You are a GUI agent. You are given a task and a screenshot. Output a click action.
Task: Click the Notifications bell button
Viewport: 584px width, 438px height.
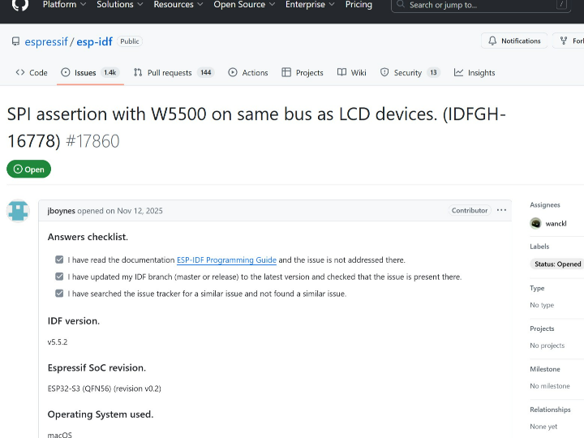click(x=513, y=41)
